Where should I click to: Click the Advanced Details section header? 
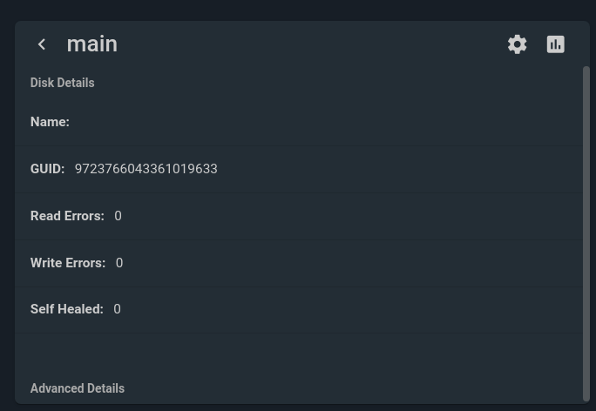coord(78,388)
